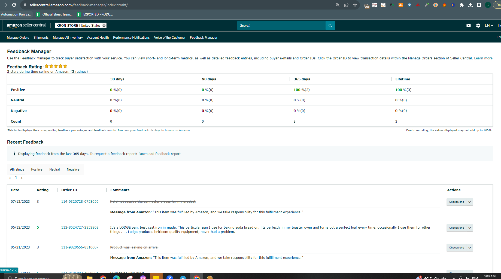This screenshot has width=501, height=279.
Task: Open order 114-9320728-0753056
Action: pos(80,202)
